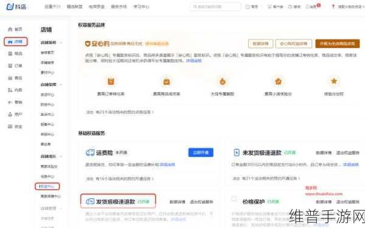Click 退出权益服务 for 未发货极速退款
The width and height of the screenshot is (365, 228).
click(x=348, y=153)
